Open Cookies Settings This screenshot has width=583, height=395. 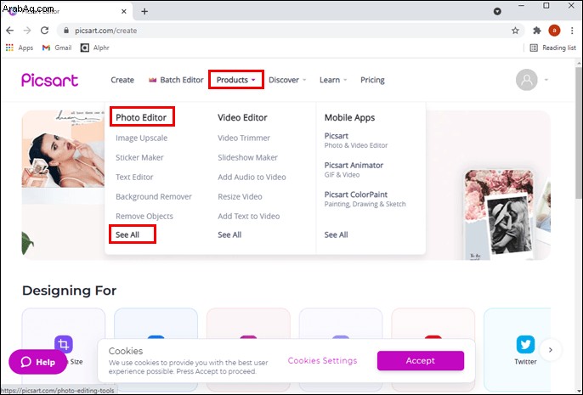click(x=322, y=360)
